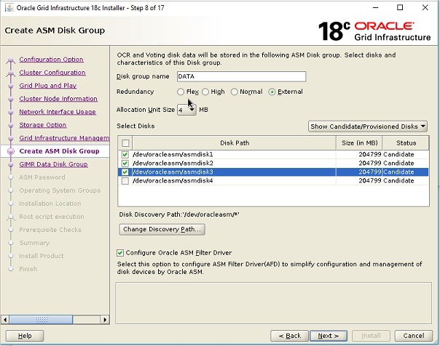Toggle the select-all disks header checkbox
The height and width of the screenshot is (346, 440).
[125, 143]
